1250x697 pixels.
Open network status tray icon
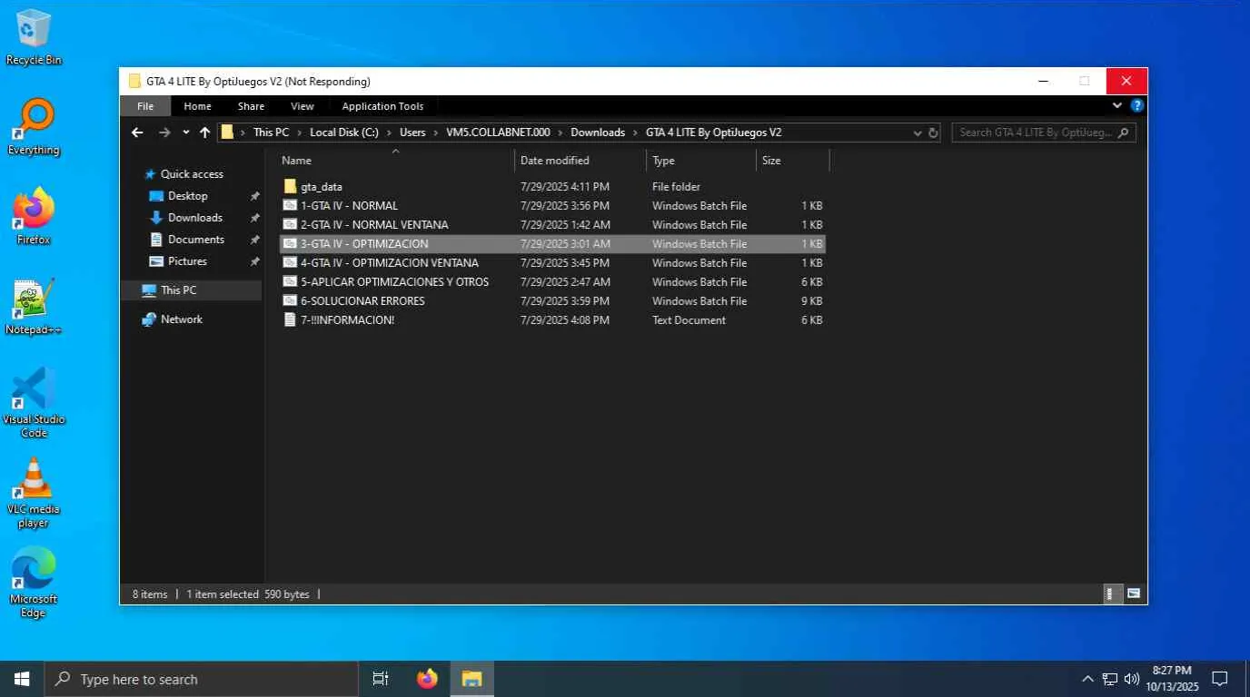click(1110, 679)
